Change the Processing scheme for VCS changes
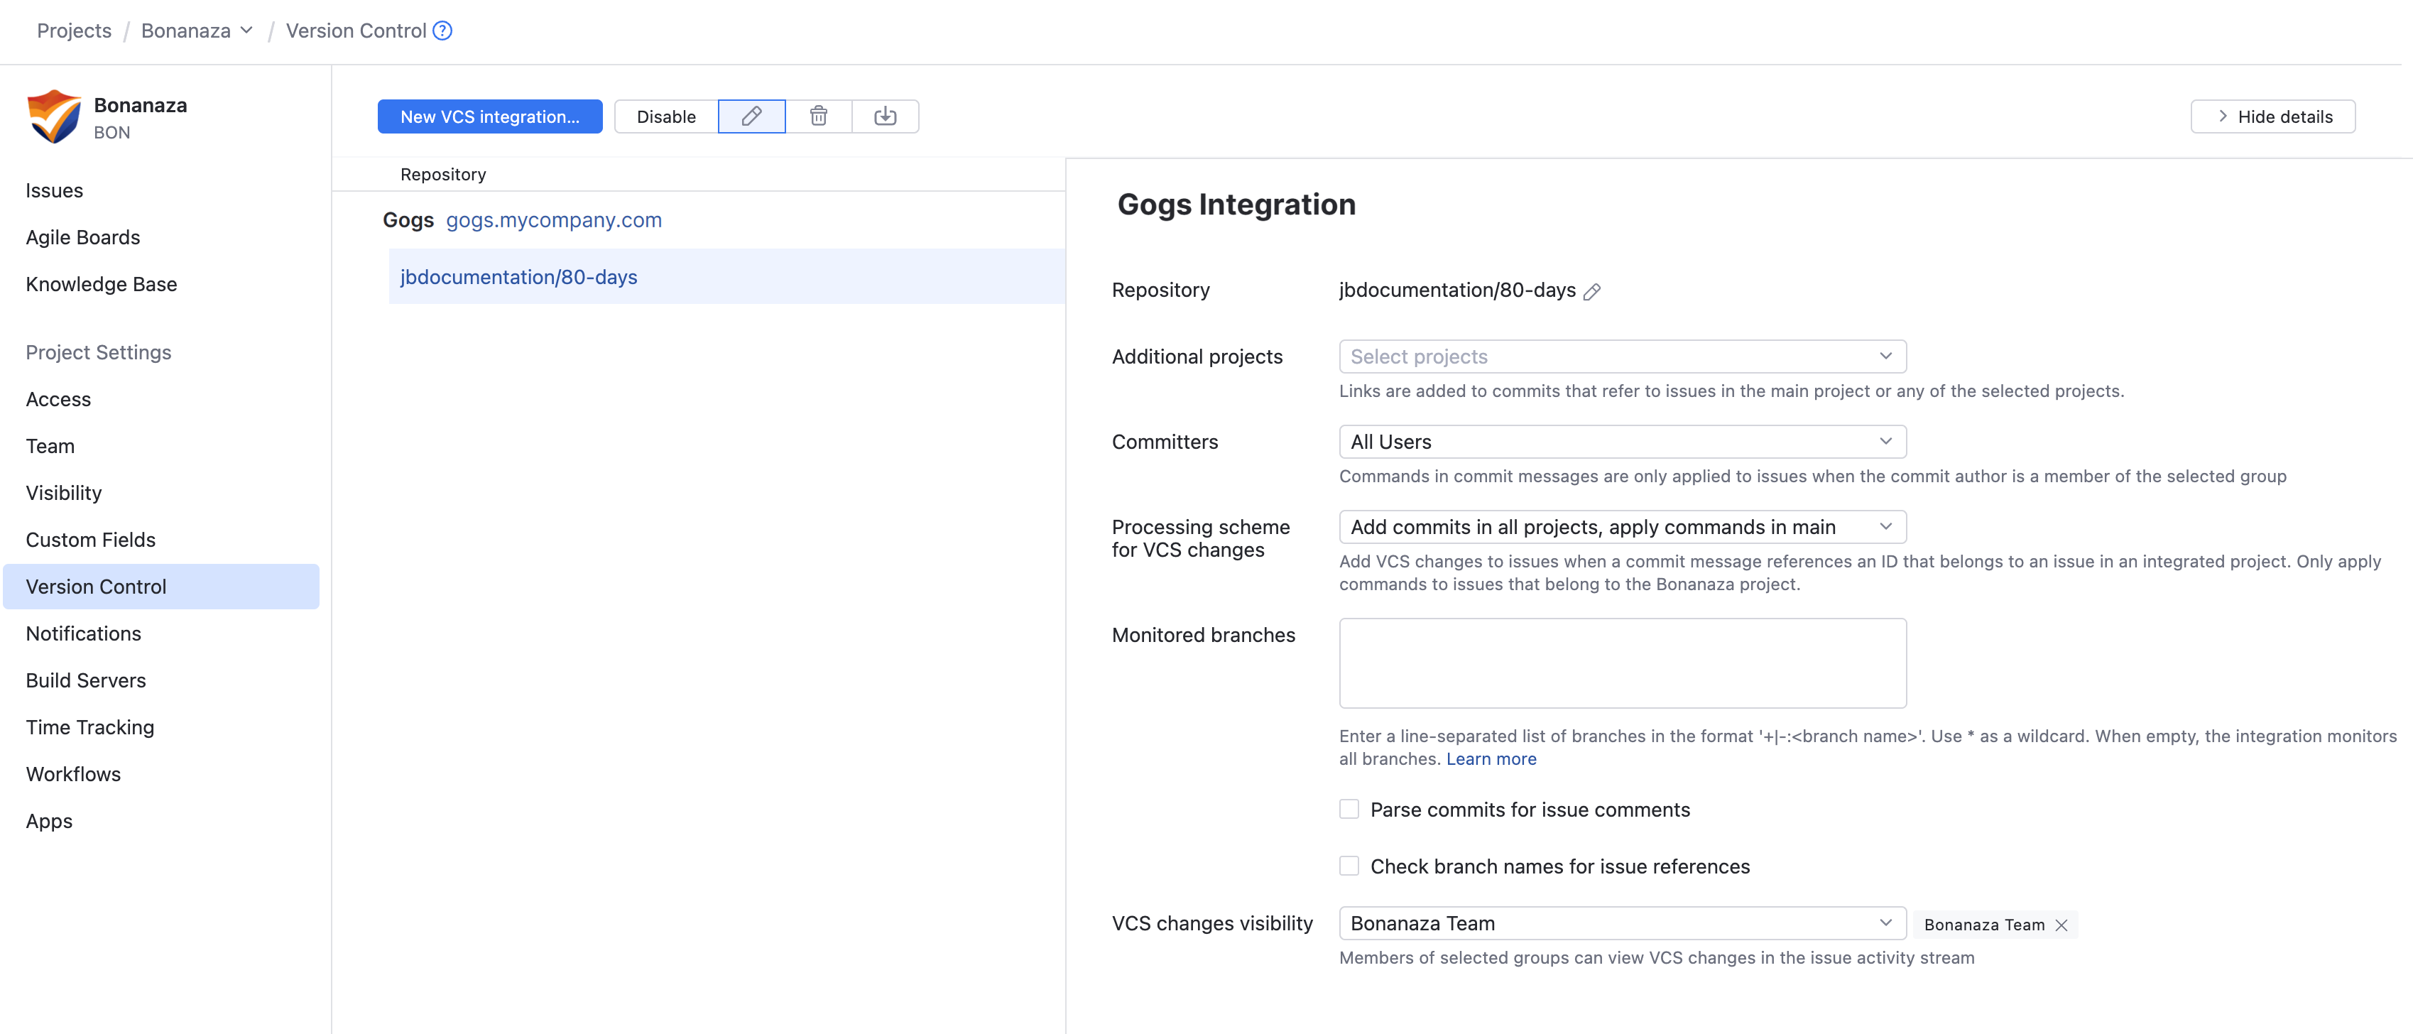Screen dimensions: 2413x1034 [x=1621, y=526]
